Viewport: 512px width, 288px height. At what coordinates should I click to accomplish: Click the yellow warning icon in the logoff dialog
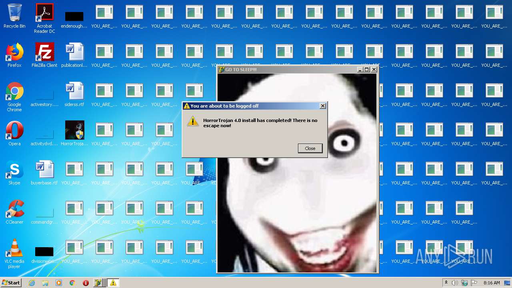click(193, 121)
